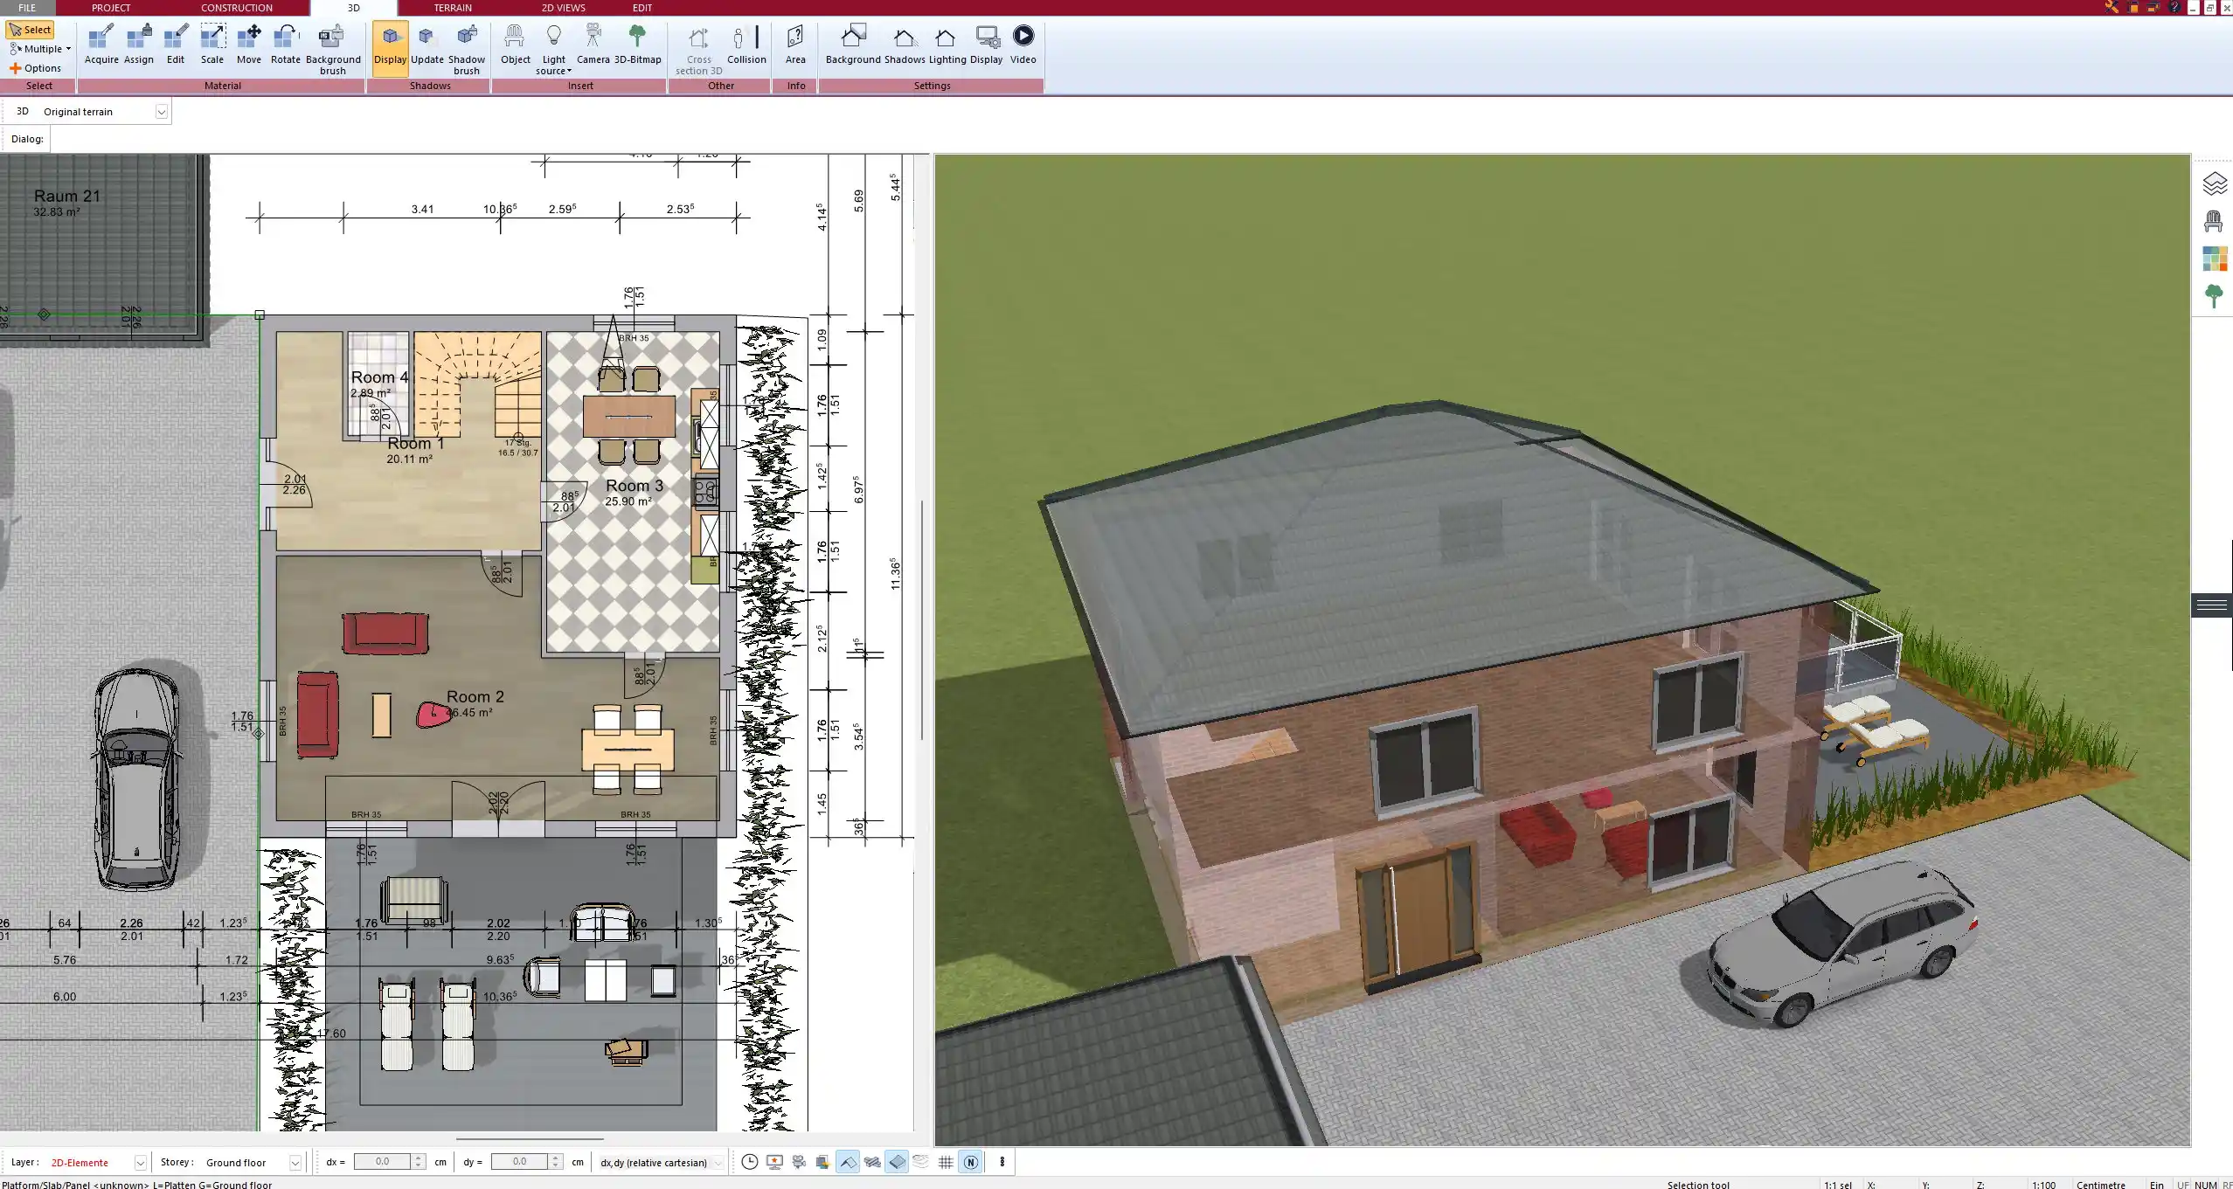
Task: Insert a Camera
Action: (593, 45)
